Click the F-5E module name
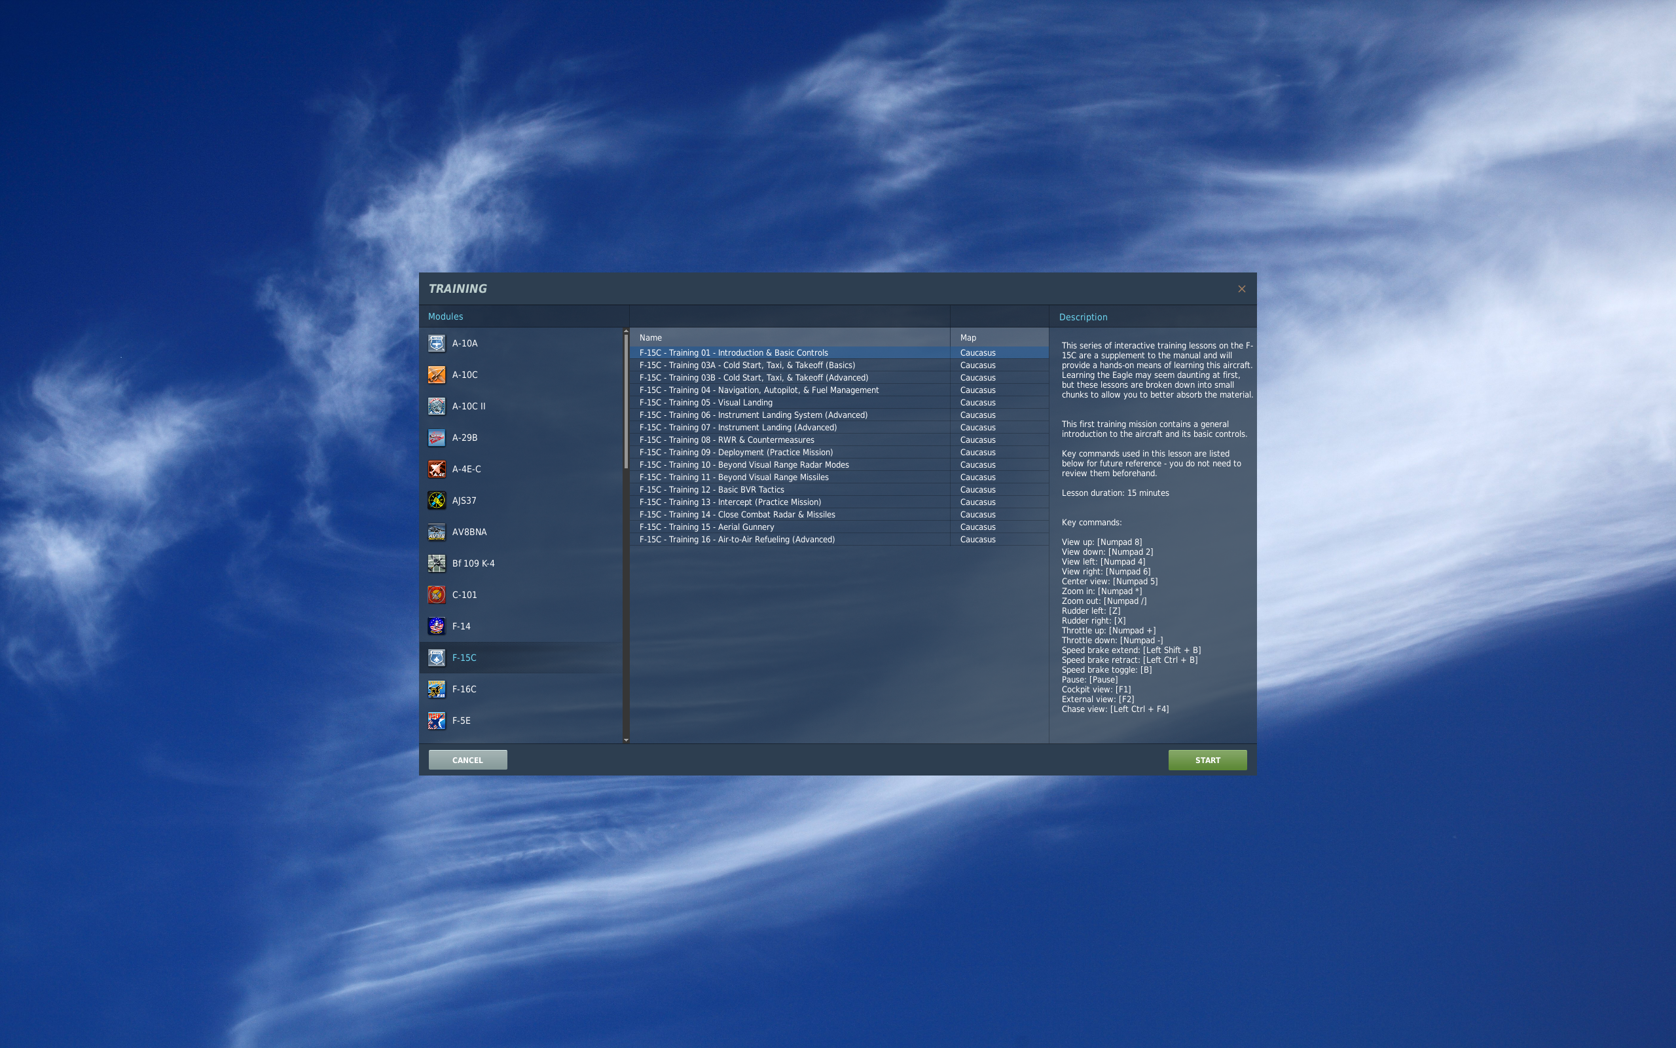The image size is (1676, 1048). pyautogui.click(x=462, y=721)
